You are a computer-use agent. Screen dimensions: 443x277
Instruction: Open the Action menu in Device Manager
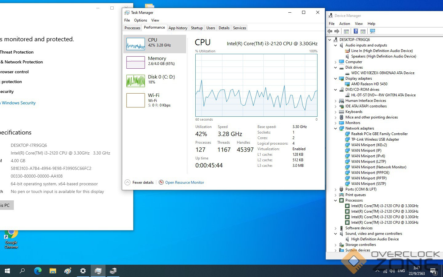point(345,24)
